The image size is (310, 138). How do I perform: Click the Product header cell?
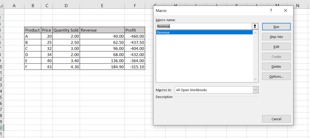(x=33, y=30)
